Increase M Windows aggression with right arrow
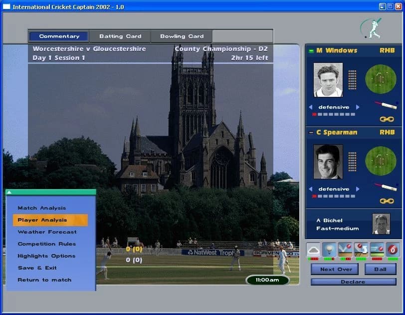The image size is (405, 315). pos(357,107)
